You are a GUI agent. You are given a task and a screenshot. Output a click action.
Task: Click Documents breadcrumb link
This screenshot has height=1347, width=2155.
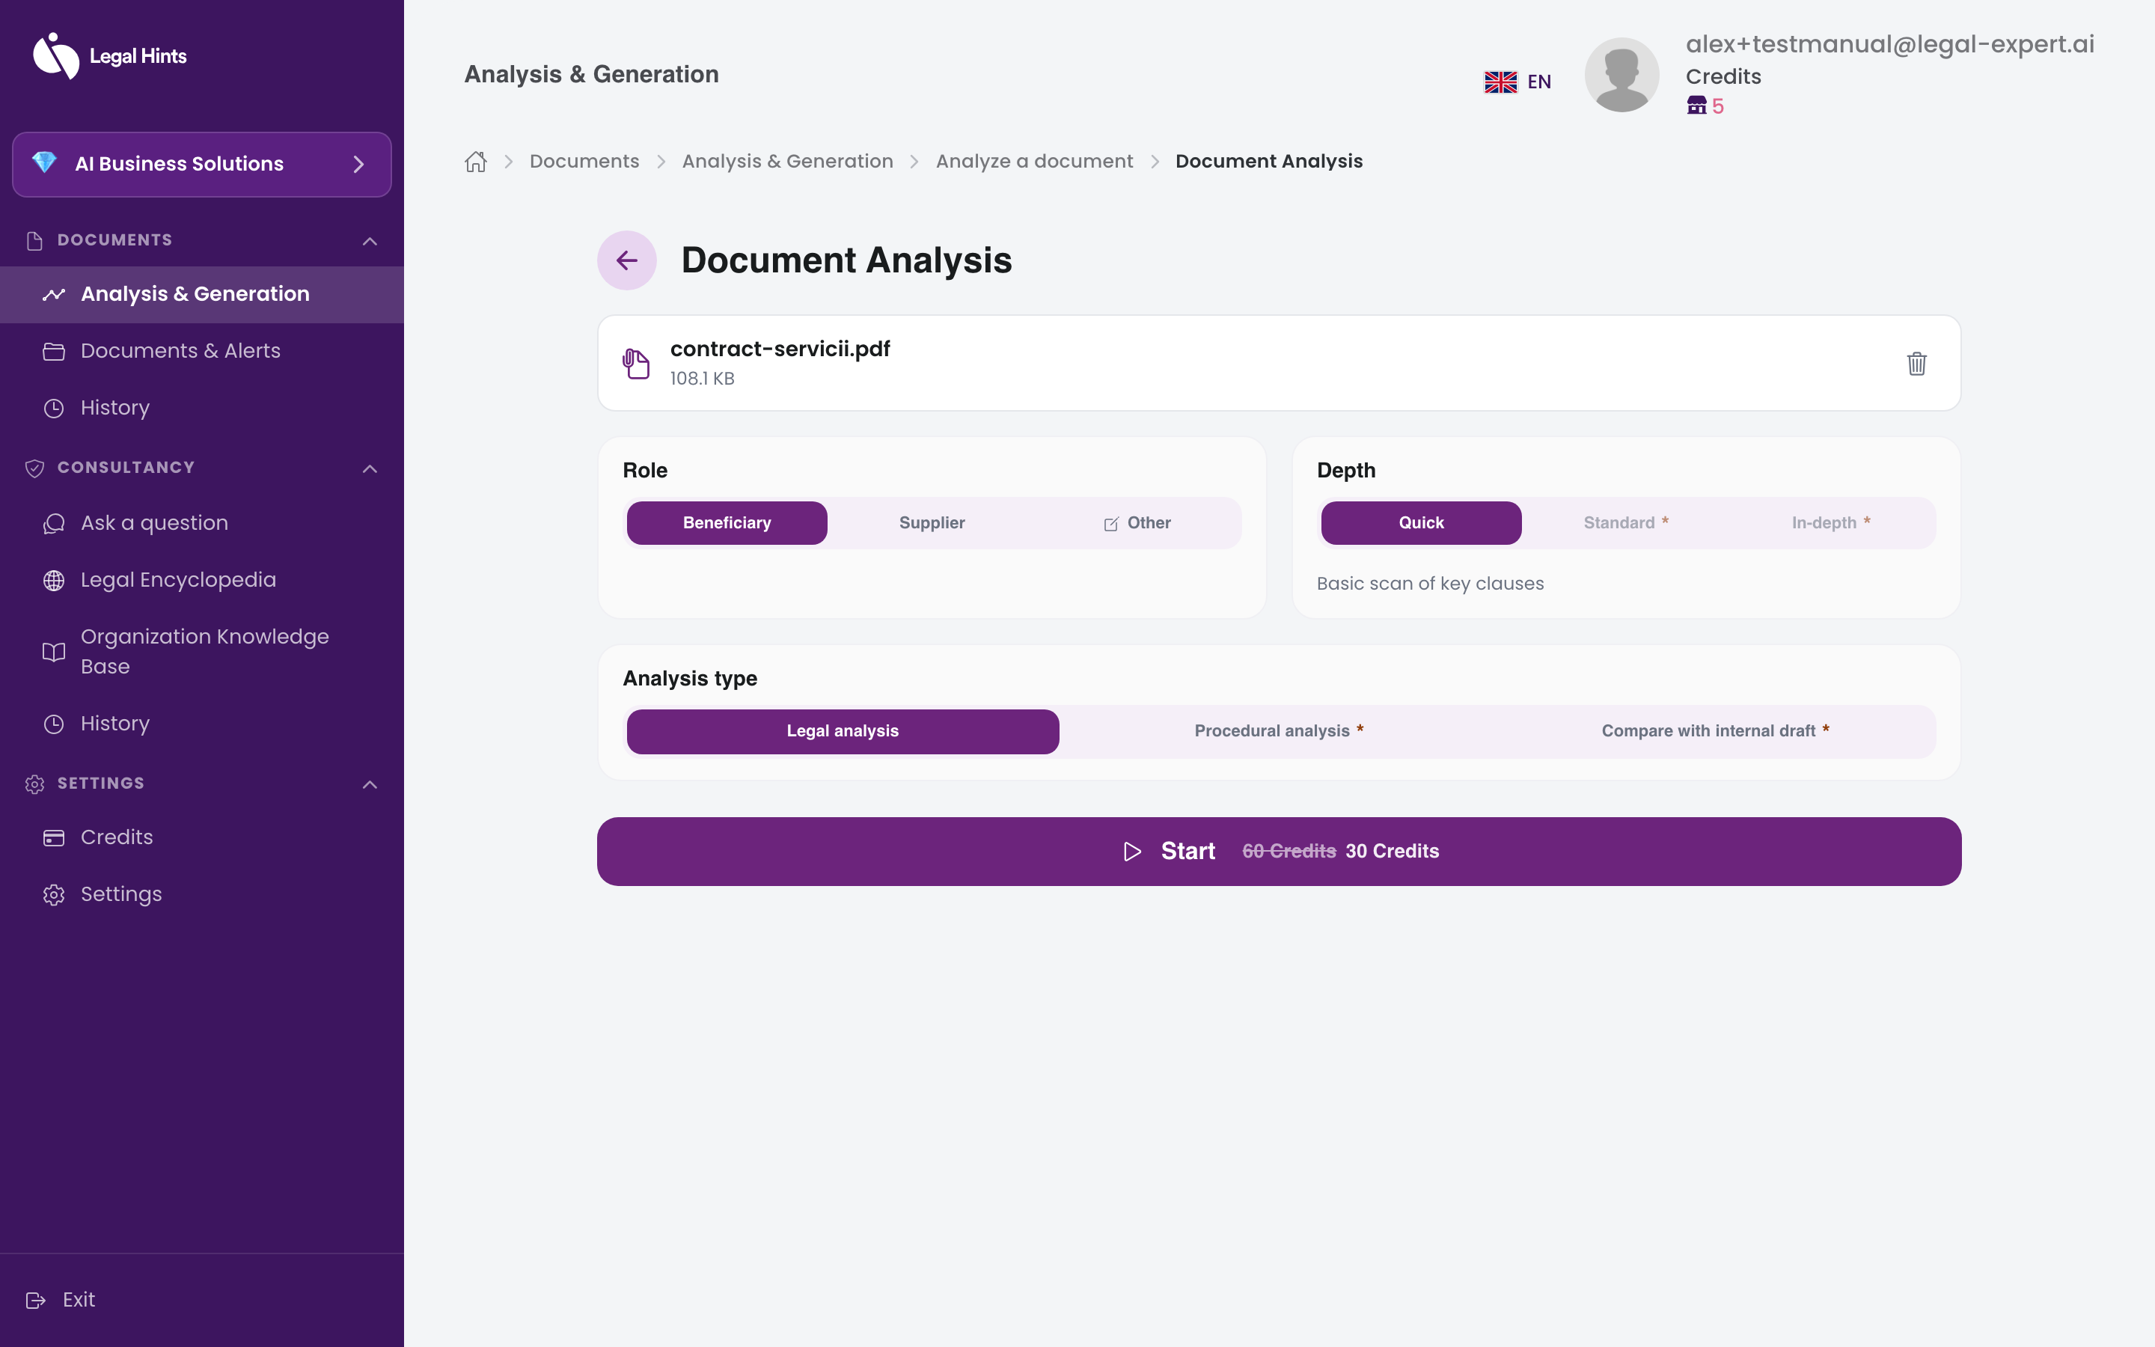(x=584, y=161)
